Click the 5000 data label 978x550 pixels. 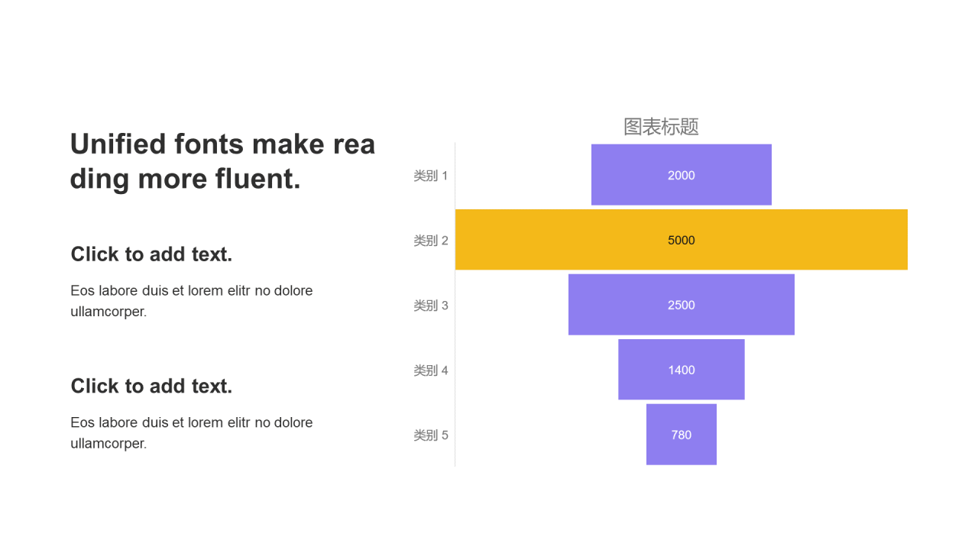682,241
